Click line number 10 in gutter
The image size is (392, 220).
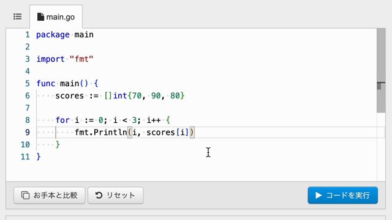click(x=25, y=145)
